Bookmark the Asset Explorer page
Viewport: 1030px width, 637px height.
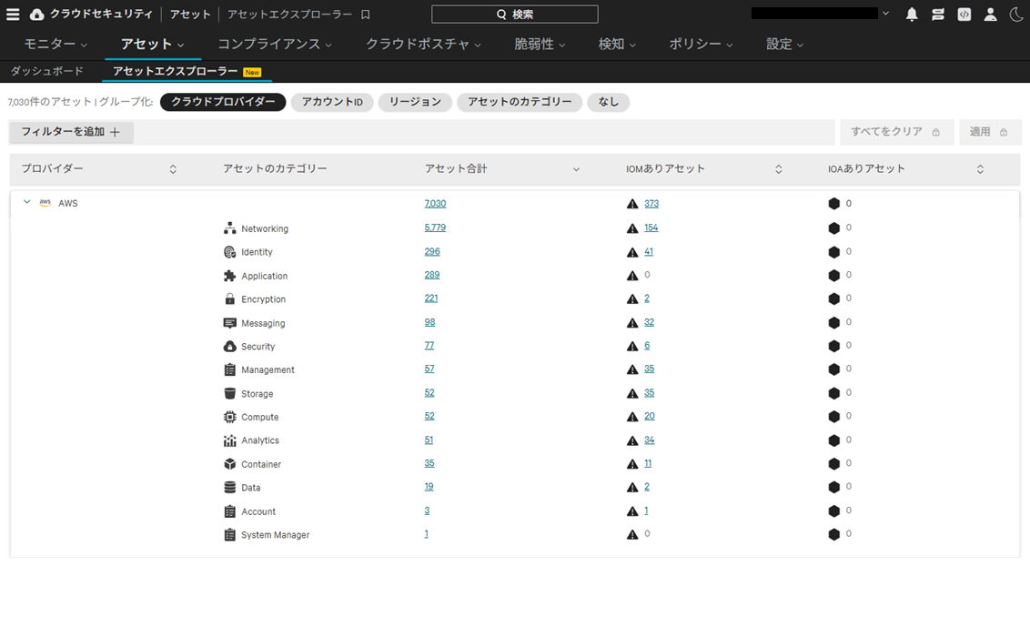(366, 15)
